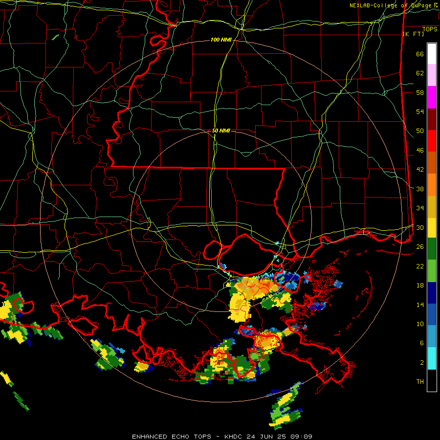Click the 46 legend value
The height and width of the screenshot is (440, 440).
pyautogui.click(x=420, y=151)
